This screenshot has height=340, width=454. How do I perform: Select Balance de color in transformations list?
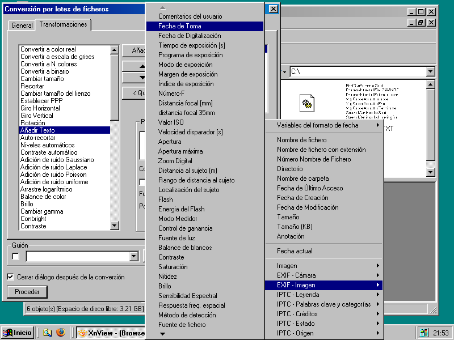[43, 197]
